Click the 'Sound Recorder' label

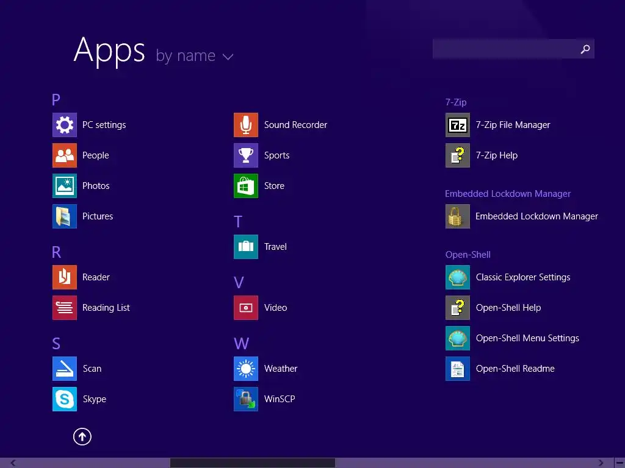tap(295, 125)
